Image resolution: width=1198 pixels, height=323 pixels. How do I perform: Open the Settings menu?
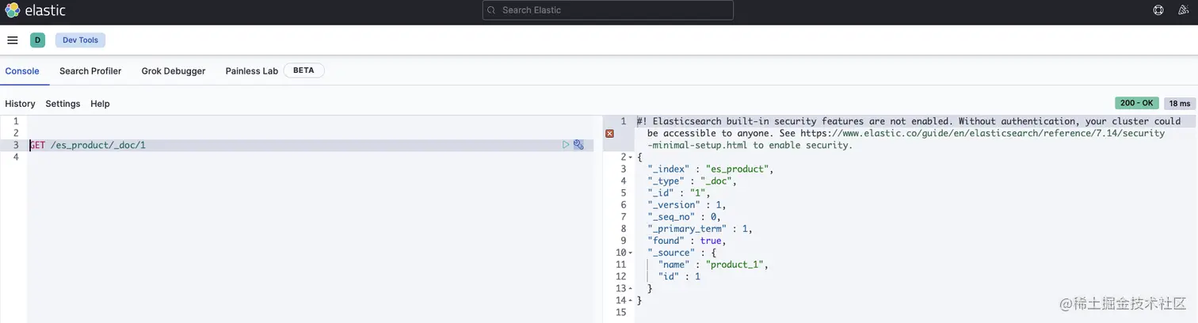[63, 104]
